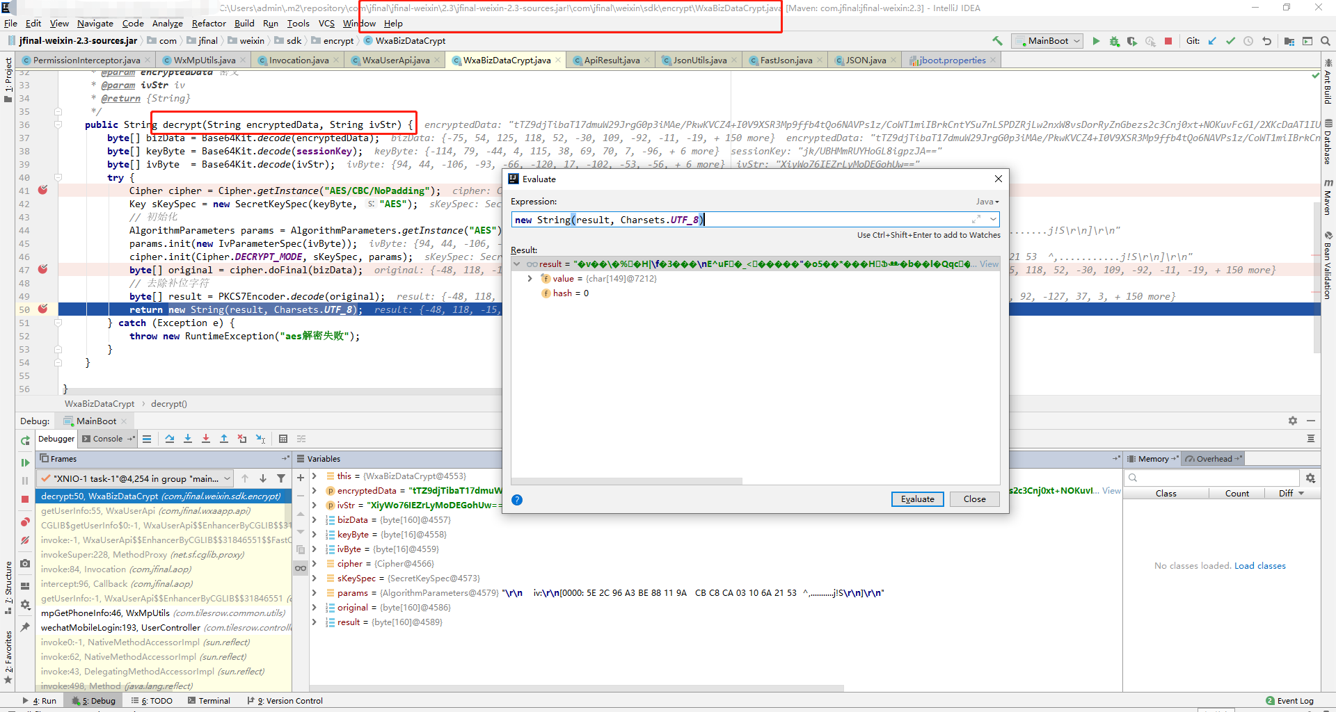Click the Memory class search field

(x=1211, y=478)
